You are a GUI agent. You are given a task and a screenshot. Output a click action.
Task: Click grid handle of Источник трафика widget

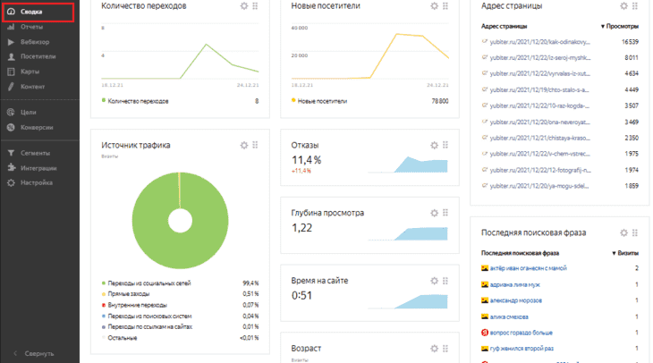click(255, 145)
